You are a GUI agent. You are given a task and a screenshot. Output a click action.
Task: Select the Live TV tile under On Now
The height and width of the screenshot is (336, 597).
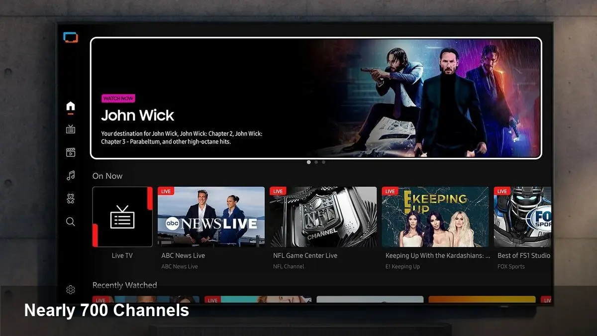(122, 217)
